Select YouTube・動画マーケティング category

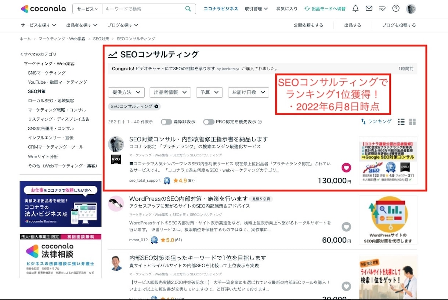tap(58, 82)
